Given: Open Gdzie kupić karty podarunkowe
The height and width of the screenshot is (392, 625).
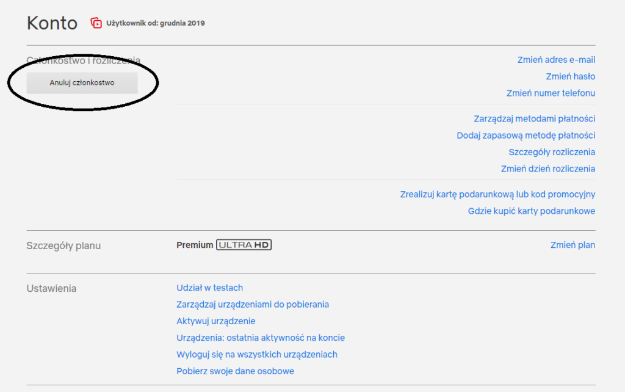Looking at the screenshot, I should (x=531, y=211).
